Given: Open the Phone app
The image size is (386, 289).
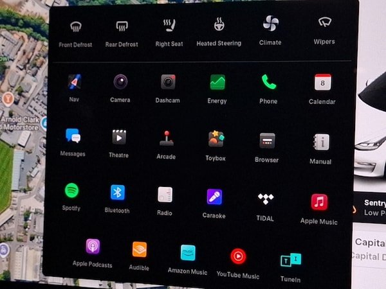Looking at the screenshot, I should 268,83.
